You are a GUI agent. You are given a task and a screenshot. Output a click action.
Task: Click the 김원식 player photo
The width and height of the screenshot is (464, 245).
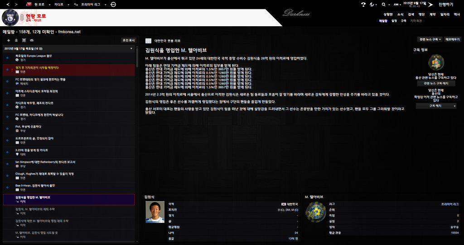(155, 212)
